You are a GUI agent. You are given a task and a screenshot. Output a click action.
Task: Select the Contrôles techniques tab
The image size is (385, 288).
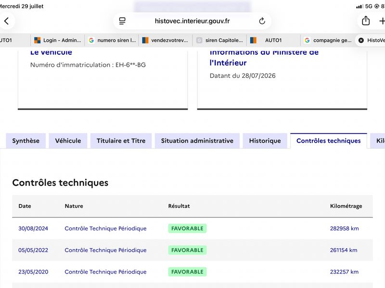coord(329,141)
